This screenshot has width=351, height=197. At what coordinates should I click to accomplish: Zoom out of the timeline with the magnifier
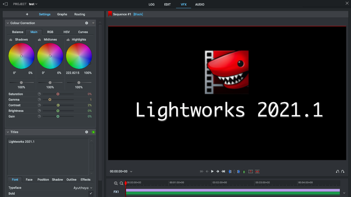[x=121, y=183]
